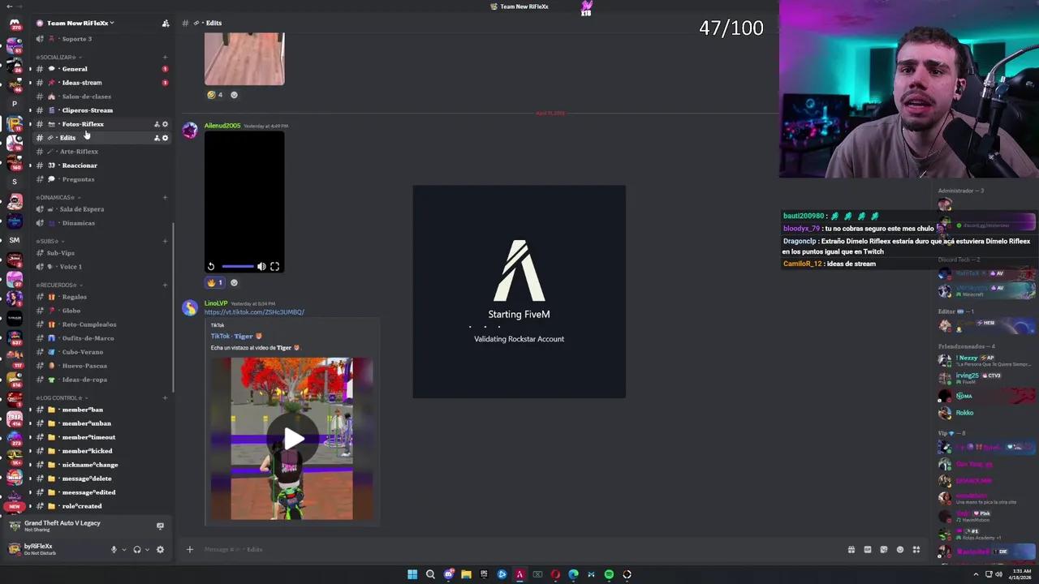
Task: Toggle the reaction pill on the video message
Action: [214, 282]
